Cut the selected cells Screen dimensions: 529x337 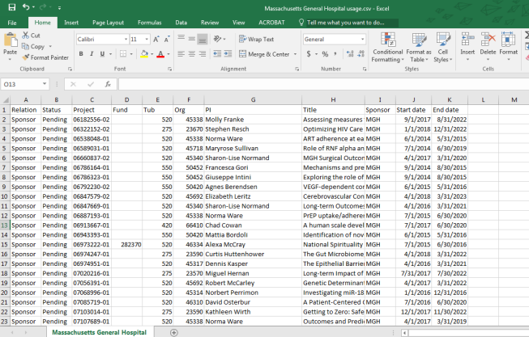coord(31,36)
